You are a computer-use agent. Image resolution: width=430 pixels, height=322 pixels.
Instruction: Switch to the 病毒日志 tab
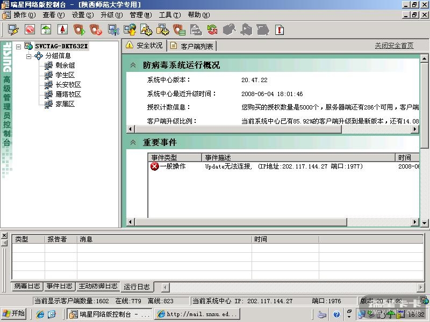[x=27, y=286]
